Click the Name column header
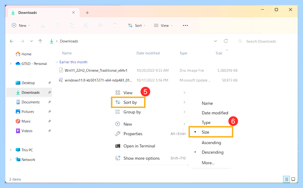This screenshot has width=303, height=188. pos(67,53)
